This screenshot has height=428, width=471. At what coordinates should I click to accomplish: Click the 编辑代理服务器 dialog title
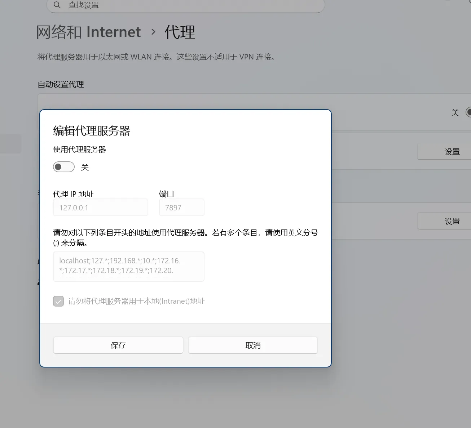(92, 131)
